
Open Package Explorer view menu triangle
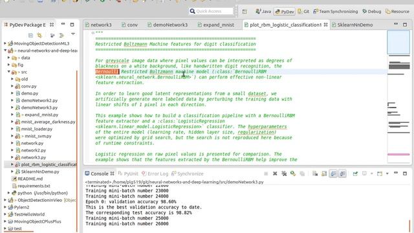[73, 34]
